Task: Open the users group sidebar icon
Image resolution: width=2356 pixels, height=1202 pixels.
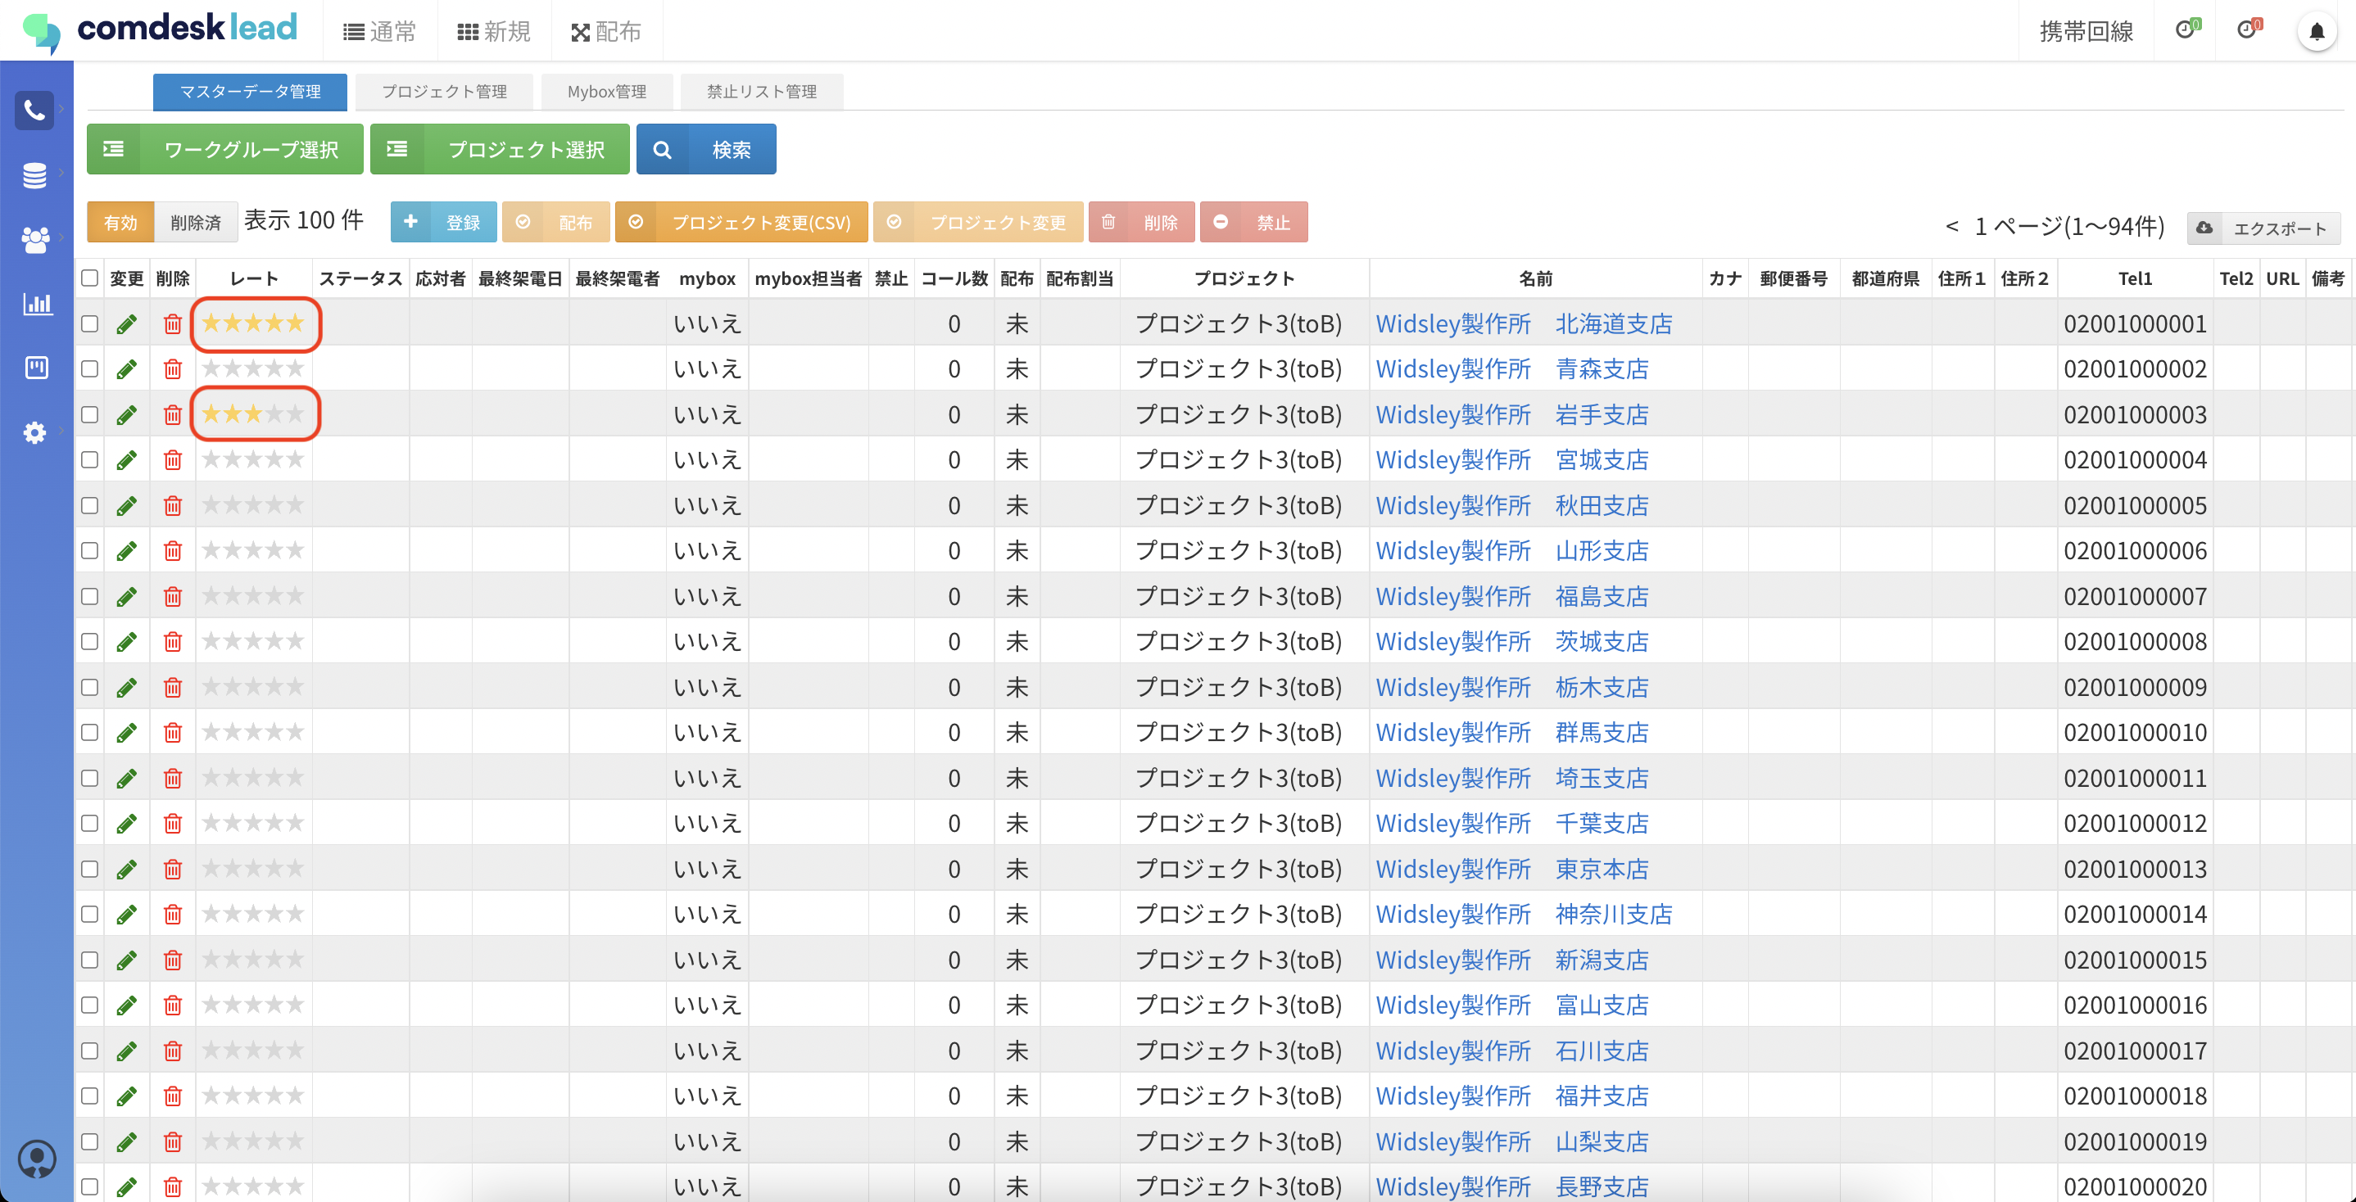Action: tap(34, 239)
